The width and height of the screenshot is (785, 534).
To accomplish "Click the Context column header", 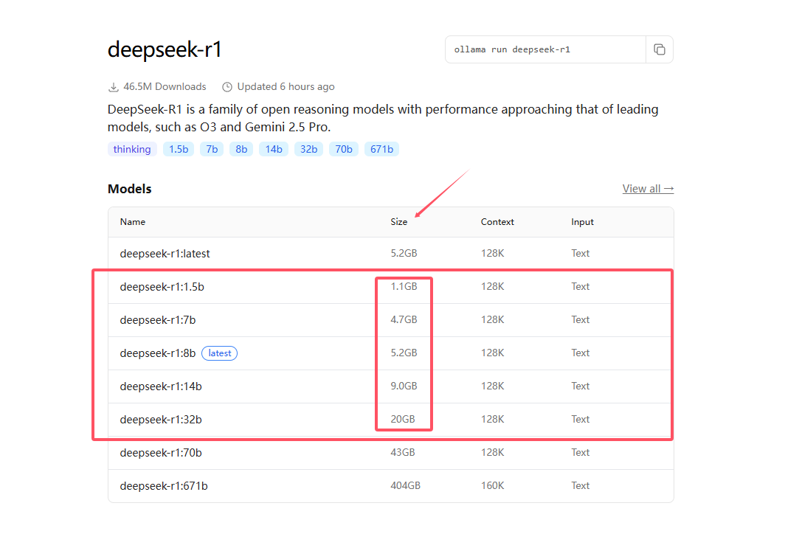I will point(497,222).
